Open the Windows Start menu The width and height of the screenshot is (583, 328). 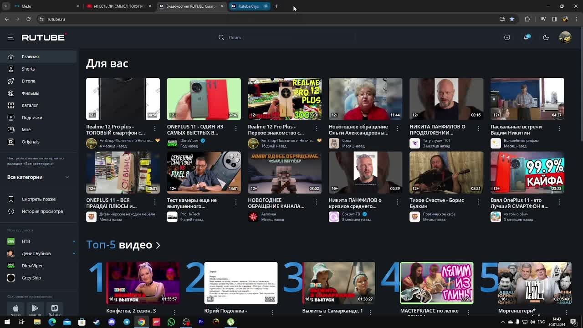pyautogui.click(x=7, y=322)
